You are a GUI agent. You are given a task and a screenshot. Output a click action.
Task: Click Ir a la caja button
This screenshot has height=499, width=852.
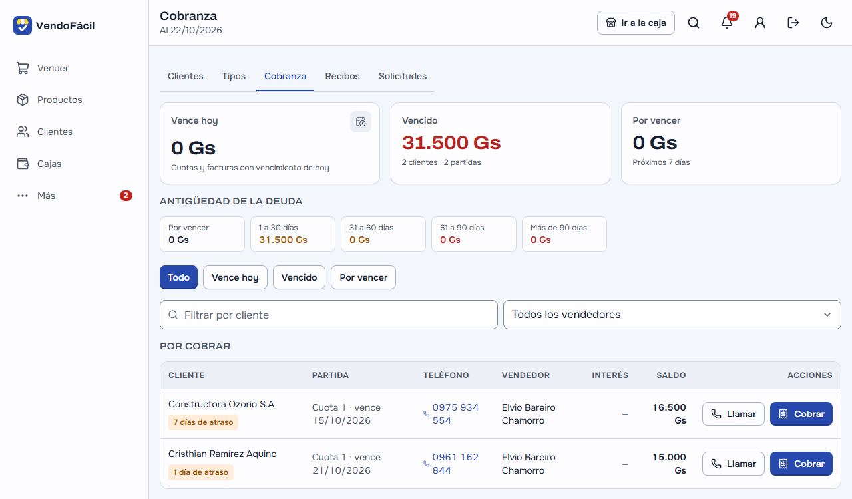pyautogui.click(x=636, y=23)
